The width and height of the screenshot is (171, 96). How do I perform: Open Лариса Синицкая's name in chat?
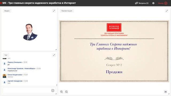15,62
